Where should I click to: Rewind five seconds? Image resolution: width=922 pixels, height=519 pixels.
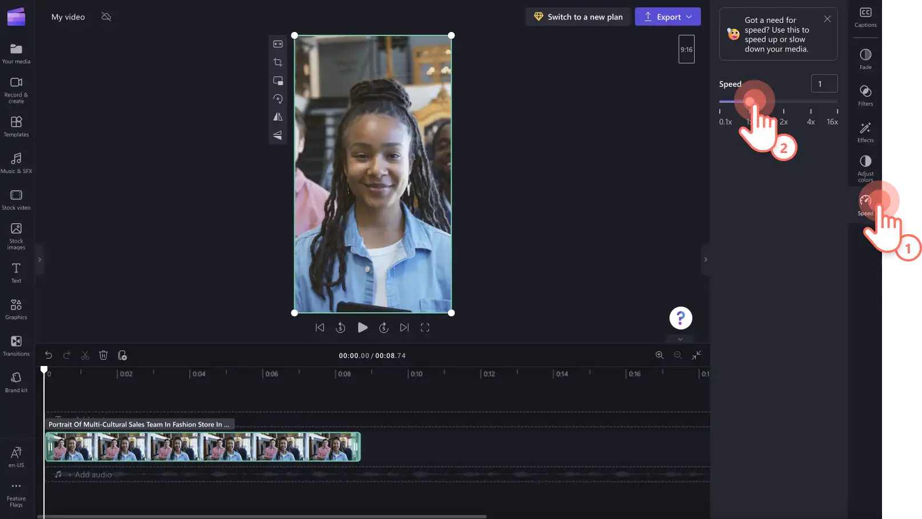(x=340, y=327)
